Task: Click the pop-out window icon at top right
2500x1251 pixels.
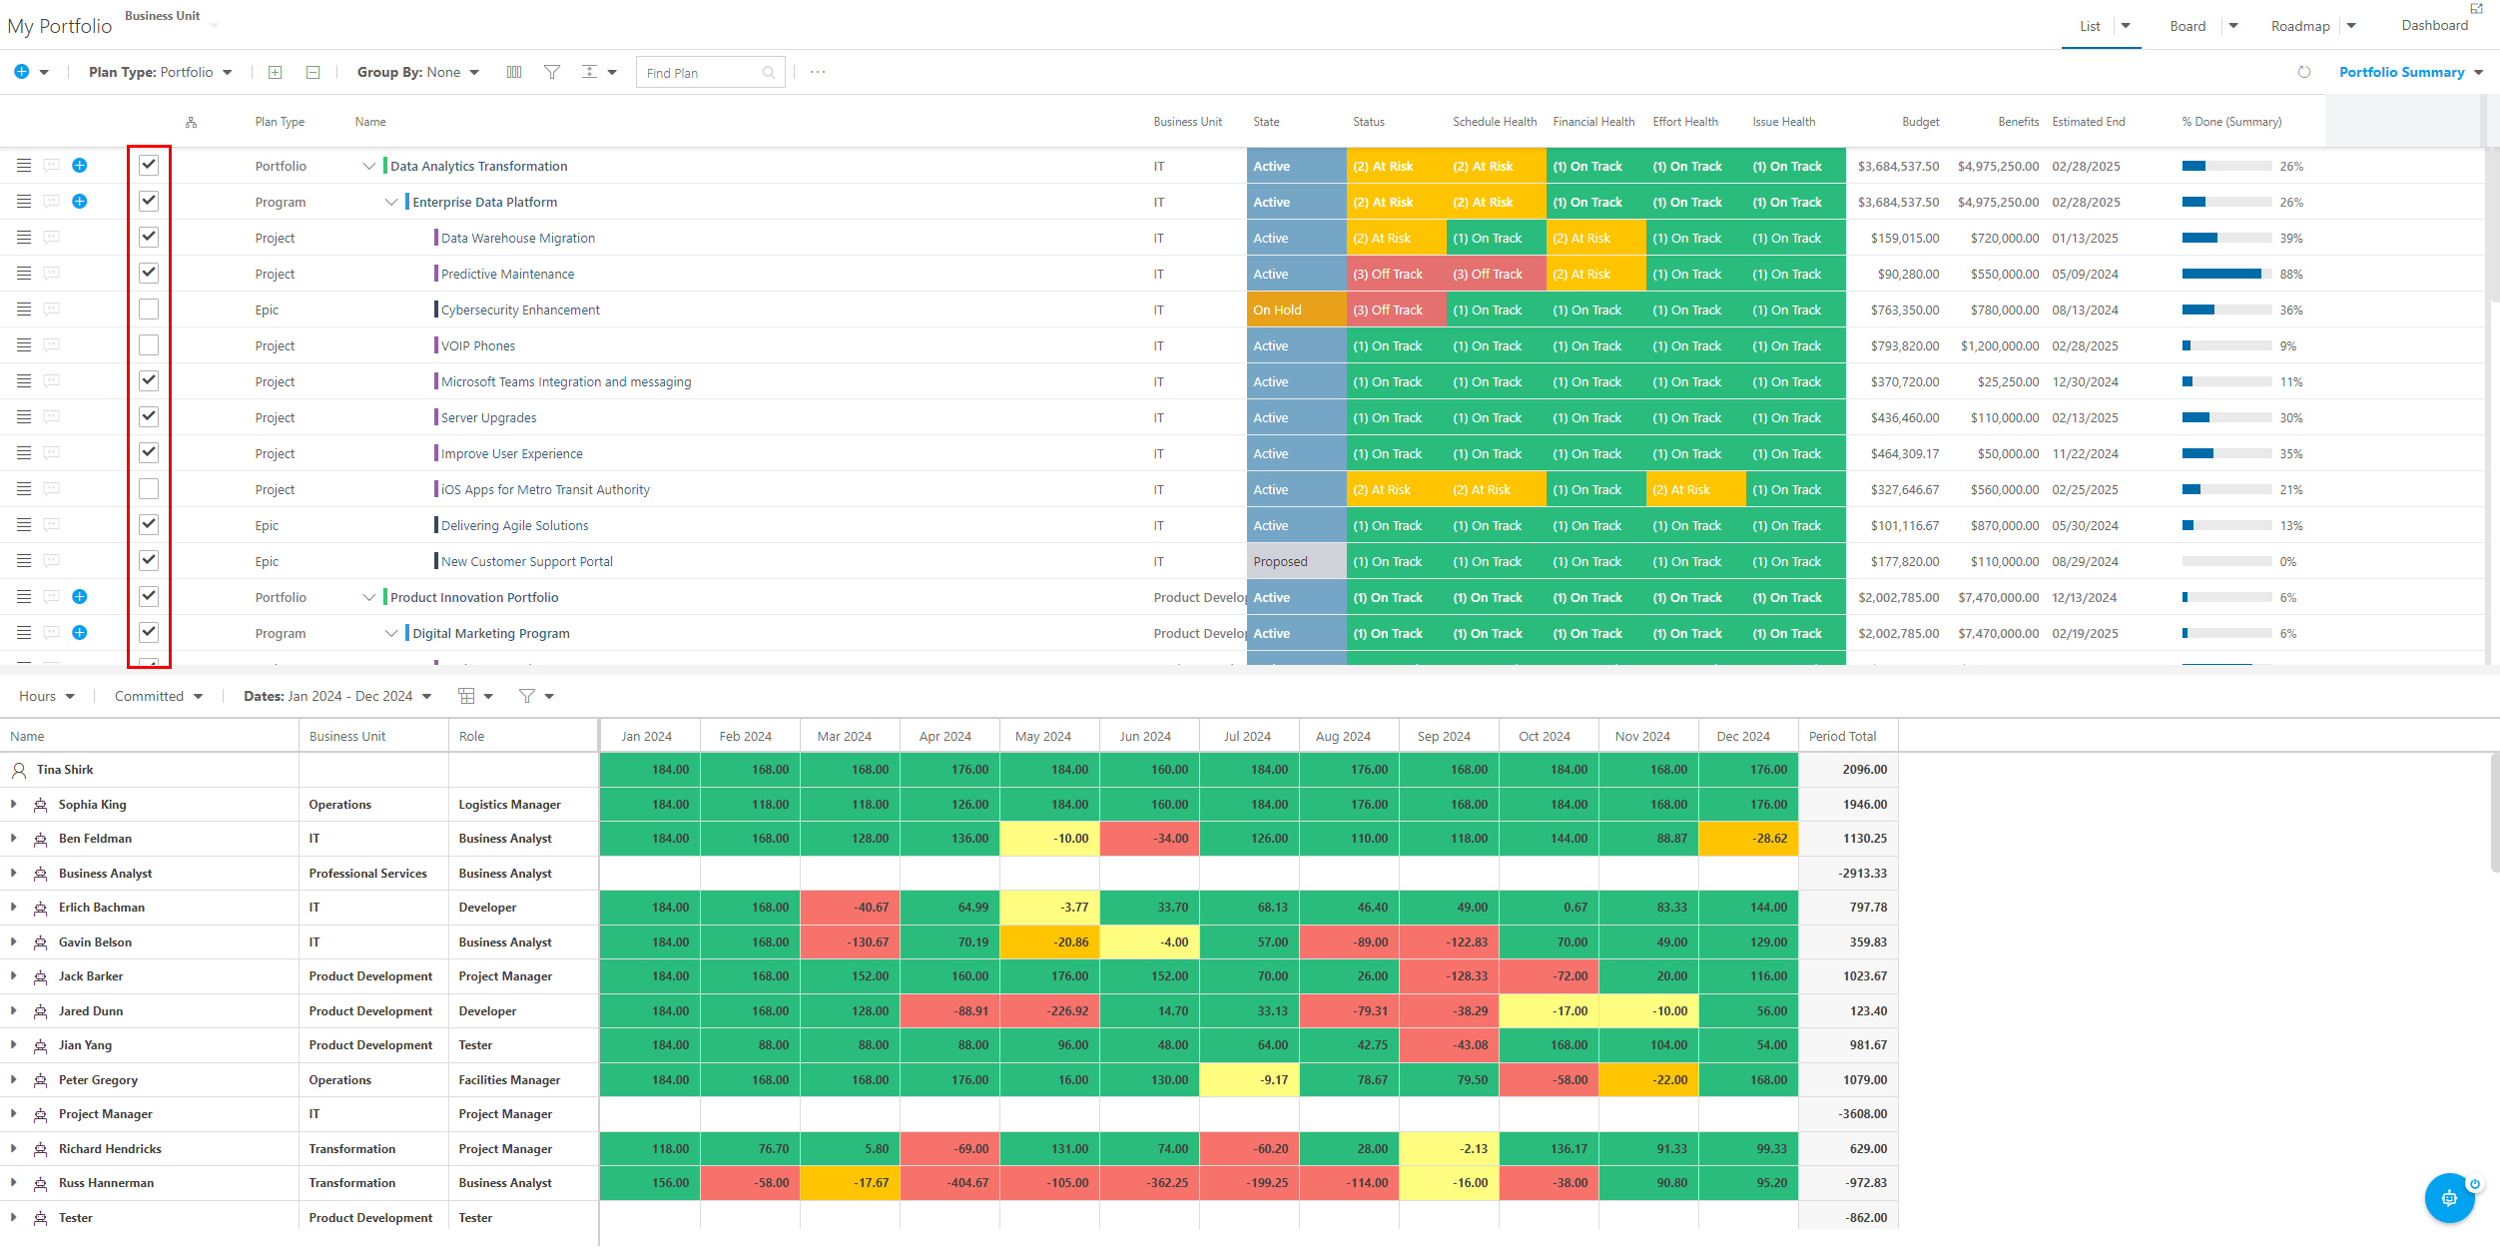Action: tap(2476, 8)
